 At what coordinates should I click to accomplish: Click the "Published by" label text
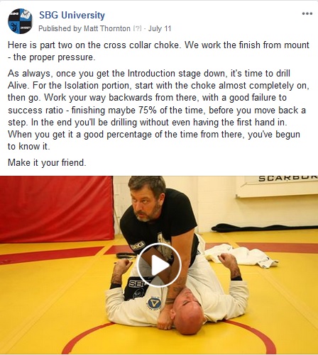(60, 28)
